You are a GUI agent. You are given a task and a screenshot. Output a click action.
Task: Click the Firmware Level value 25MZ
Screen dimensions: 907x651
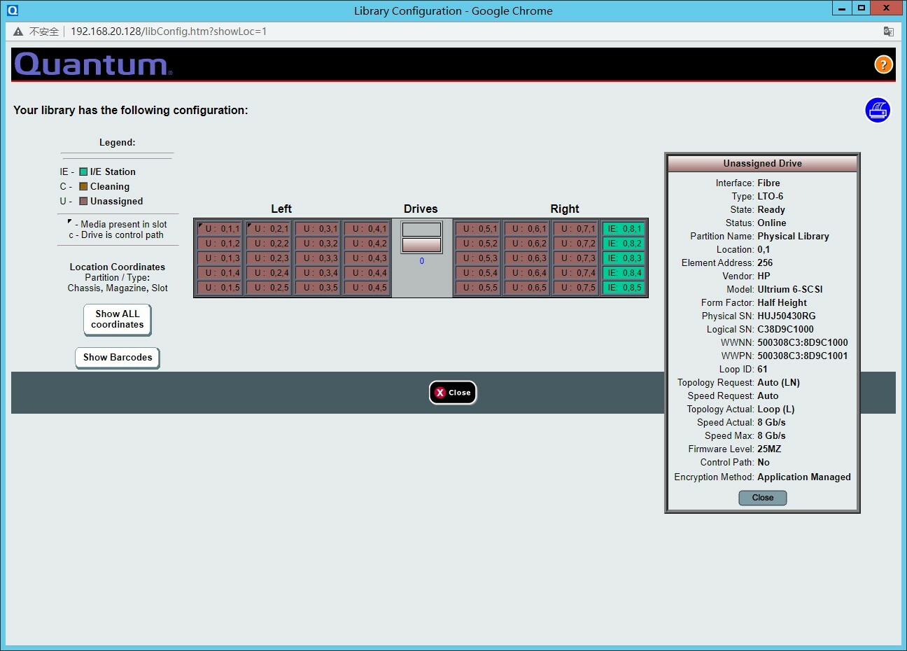(769, 449)
